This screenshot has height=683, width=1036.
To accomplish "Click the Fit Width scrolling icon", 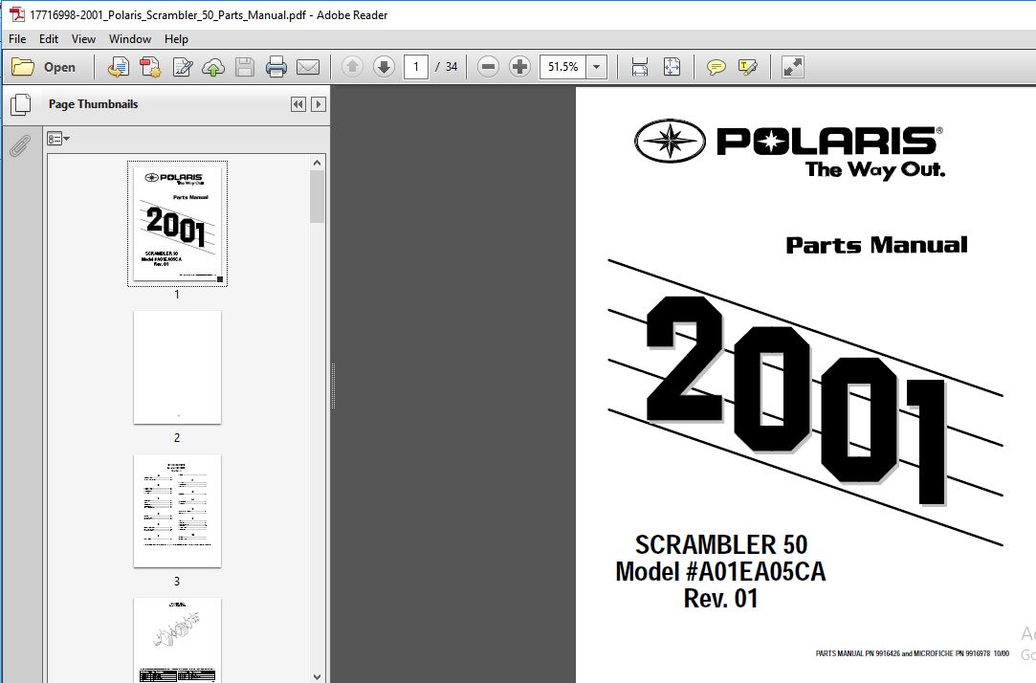I will (x=640, y=67).
